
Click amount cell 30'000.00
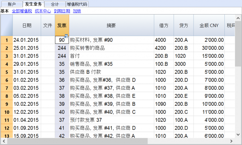[209, 48]
